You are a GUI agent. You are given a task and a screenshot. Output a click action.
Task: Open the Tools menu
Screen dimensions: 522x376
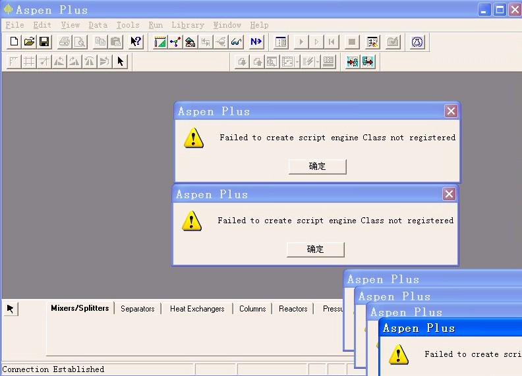click(128, 25)
